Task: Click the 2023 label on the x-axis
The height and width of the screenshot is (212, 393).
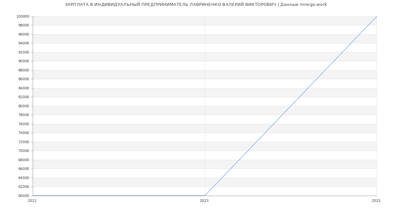Action: 204,201
